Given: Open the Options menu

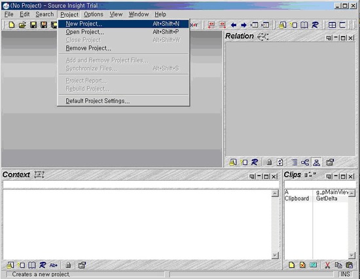Looking at the screenshot, I should tap(94, 14).
